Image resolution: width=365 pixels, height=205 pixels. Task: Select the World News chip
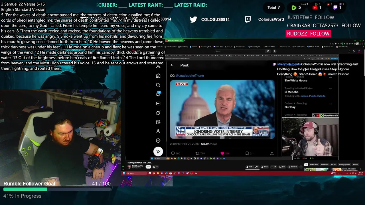(x=325, y=165)
